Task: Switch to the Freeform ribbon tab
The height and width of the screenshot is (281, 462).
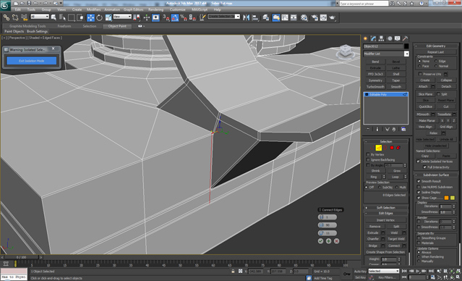Action: click(x=64, y=26)
